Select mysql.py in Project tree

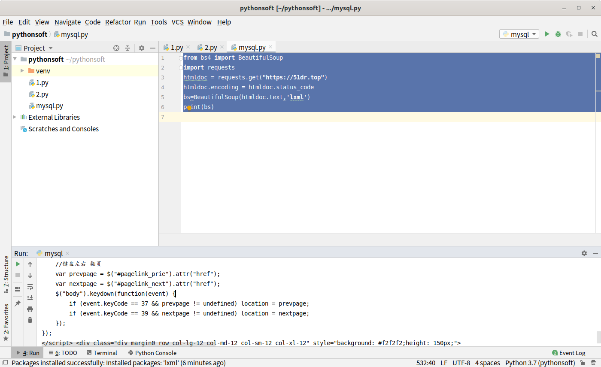coord(46,106)
